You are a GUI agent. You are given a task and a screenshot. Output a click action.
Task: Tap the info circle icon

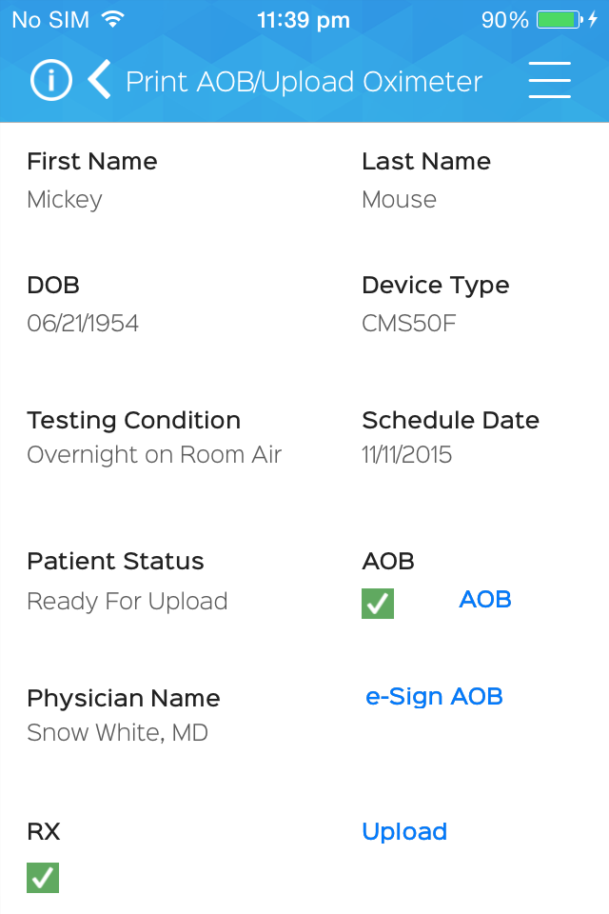tap(51, 80)
